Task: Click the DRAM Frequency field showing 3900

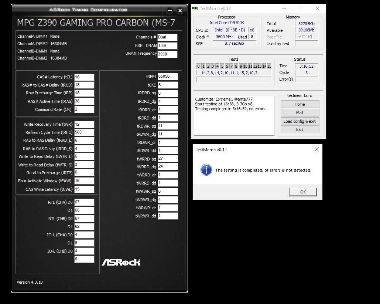Action: click(x=167, y=54)
